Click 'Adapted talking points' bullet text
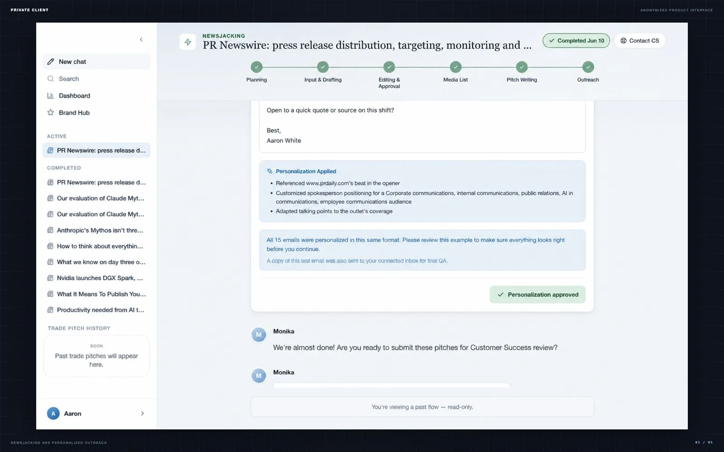Viewport: 724px width, 452px height. pyautogui.click(x=334, y=211)
